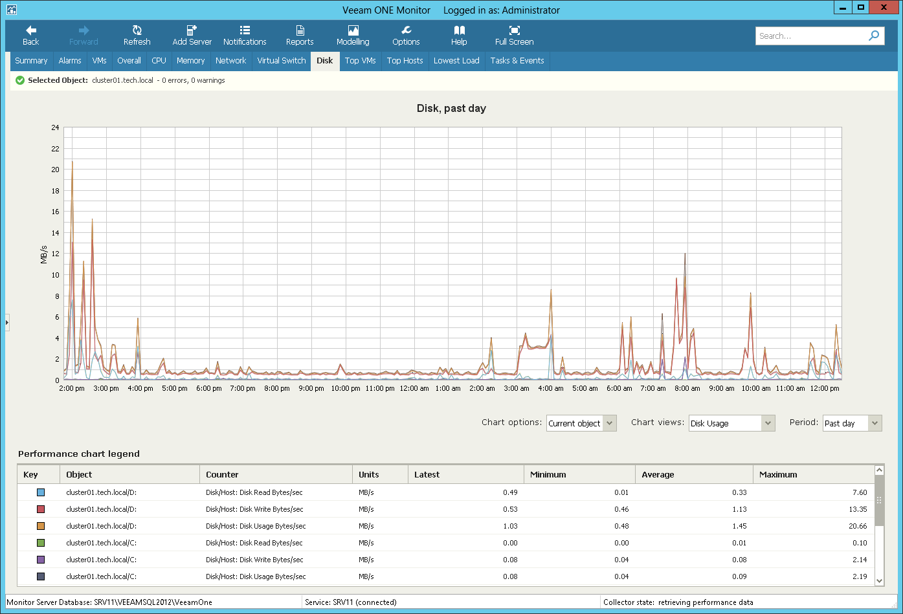Click the dark C: Disk Usage color key
The image size is (903, 614).
[41, 576]
